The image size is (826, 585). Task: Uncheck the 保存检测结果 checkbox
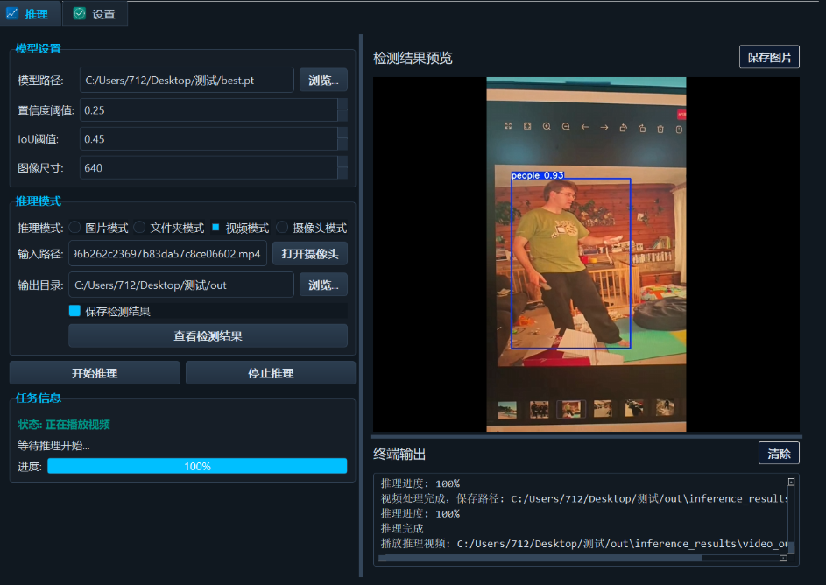click(75, 310)
